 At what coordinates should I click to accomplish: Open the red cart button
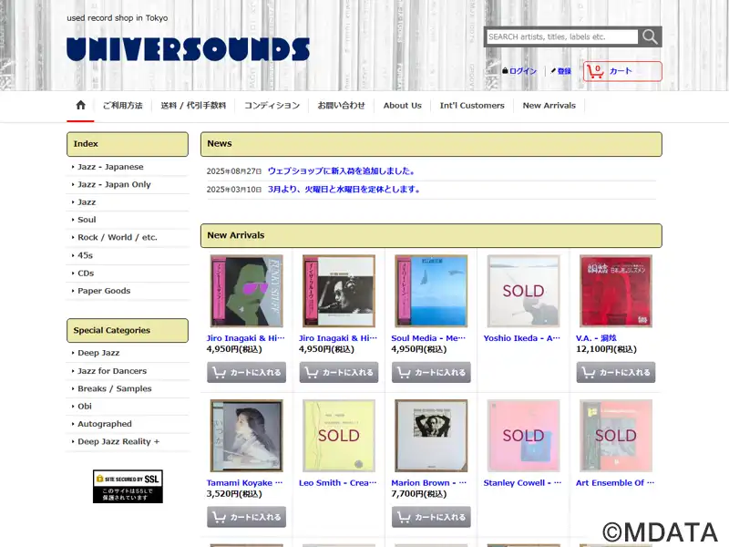pyautogui.click(x=622, y=71)
